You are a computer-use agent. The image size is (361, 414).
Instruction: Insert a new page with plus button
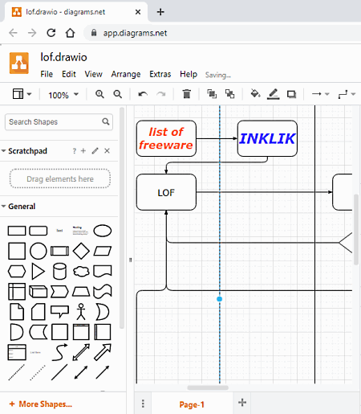point(242,403)
